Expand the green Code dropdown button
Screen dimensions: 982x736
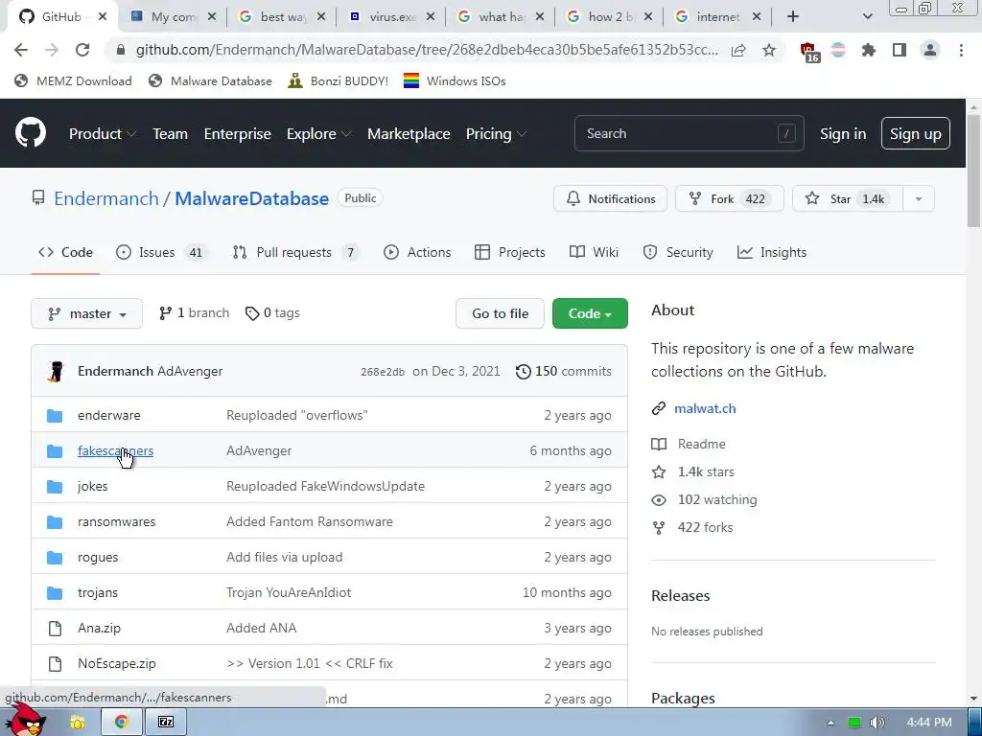590,313
